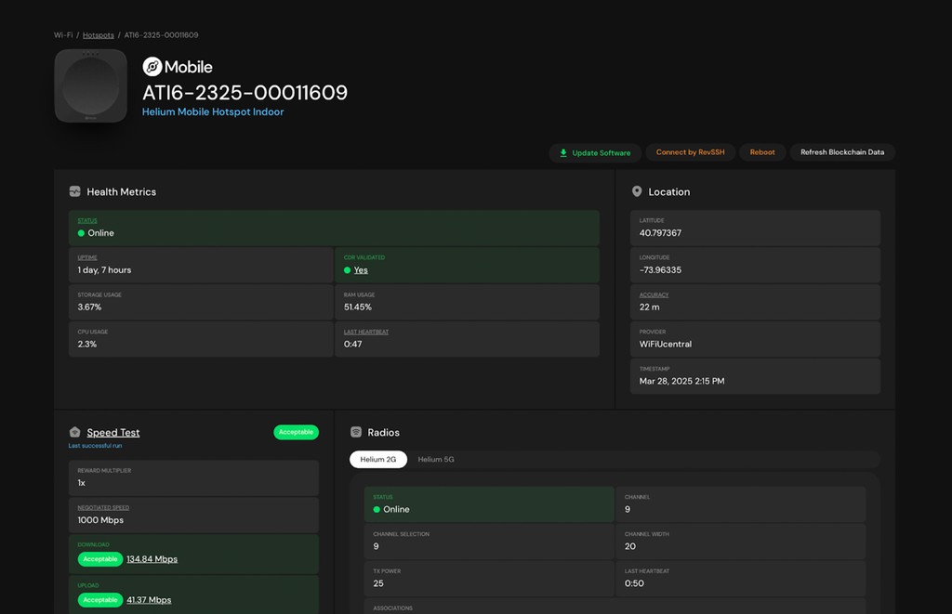The height and width of the screenshot is (614, 952).
Task: Click the Accuracy label in Location
Action: click(654, 294)
